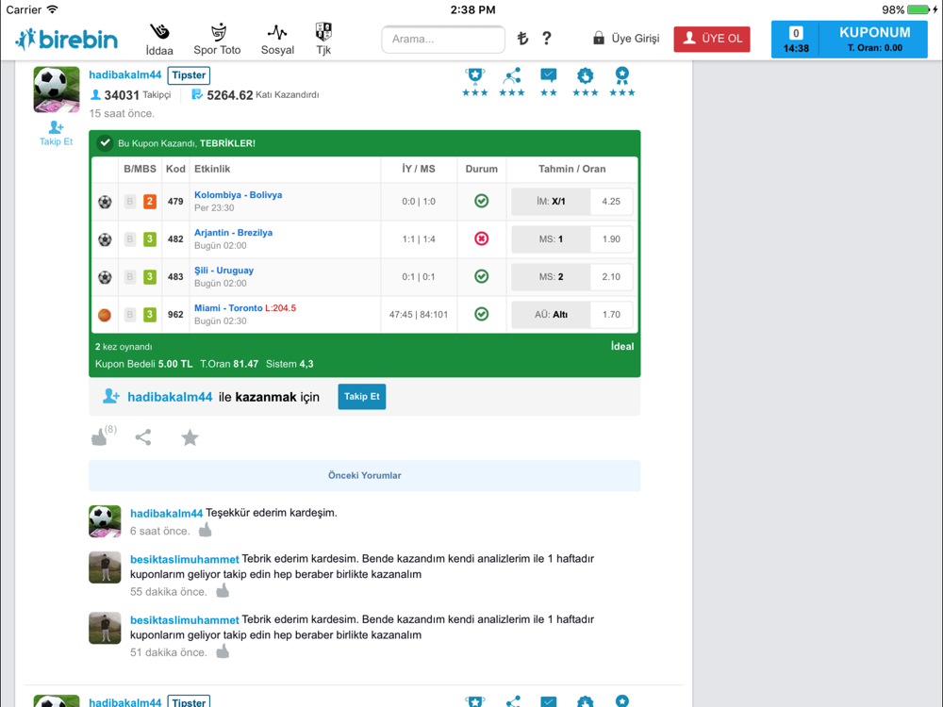Viewport: 943px width, 707px height.
Task: Open hadibakalm44 username link at post header
Action: tap(125, 74)
